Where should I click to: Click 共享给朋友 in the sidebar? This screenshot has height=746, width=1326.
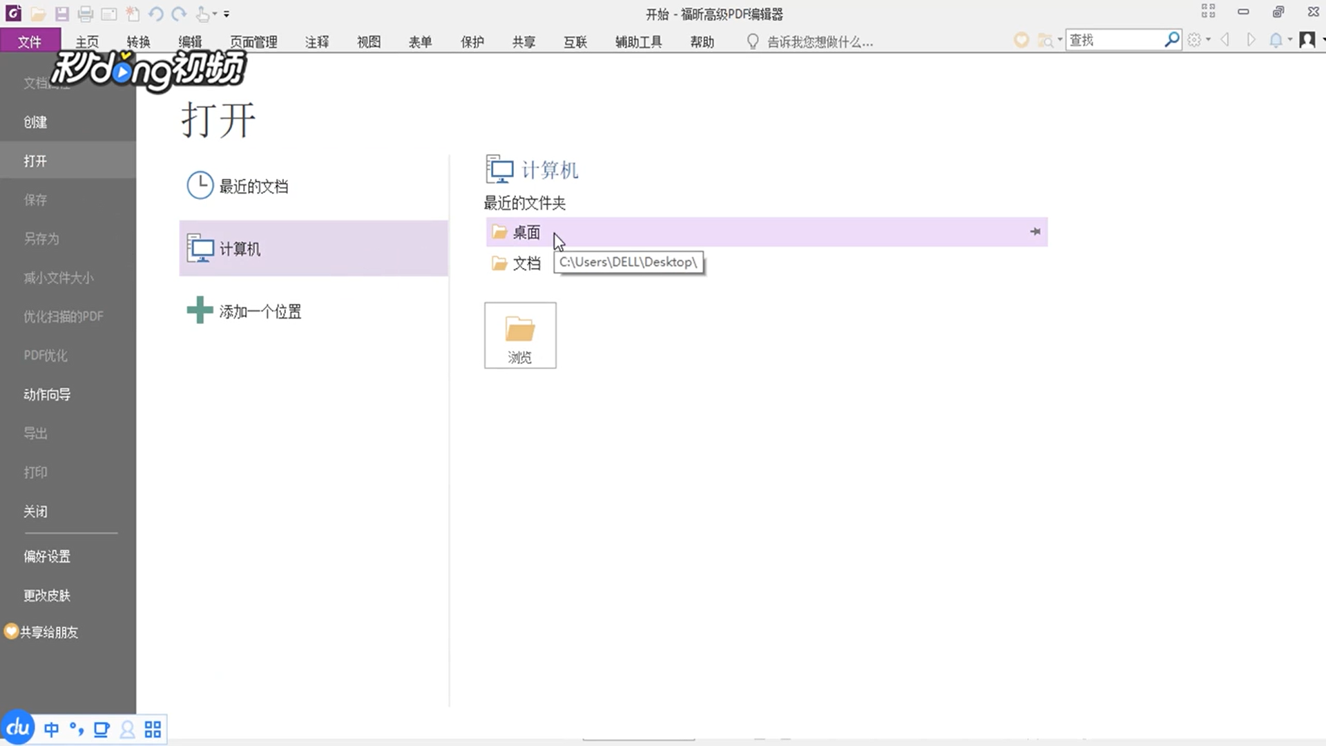click(41, 632)
